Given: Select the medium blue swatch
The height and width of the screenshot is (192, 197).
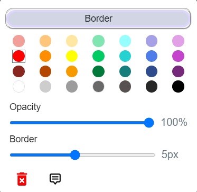Looking at the screenshot, I should click(152, 56).
